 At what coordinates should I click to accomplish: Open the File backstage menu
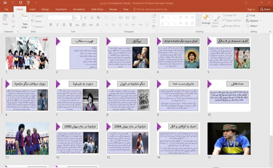(x=6, y=9)
